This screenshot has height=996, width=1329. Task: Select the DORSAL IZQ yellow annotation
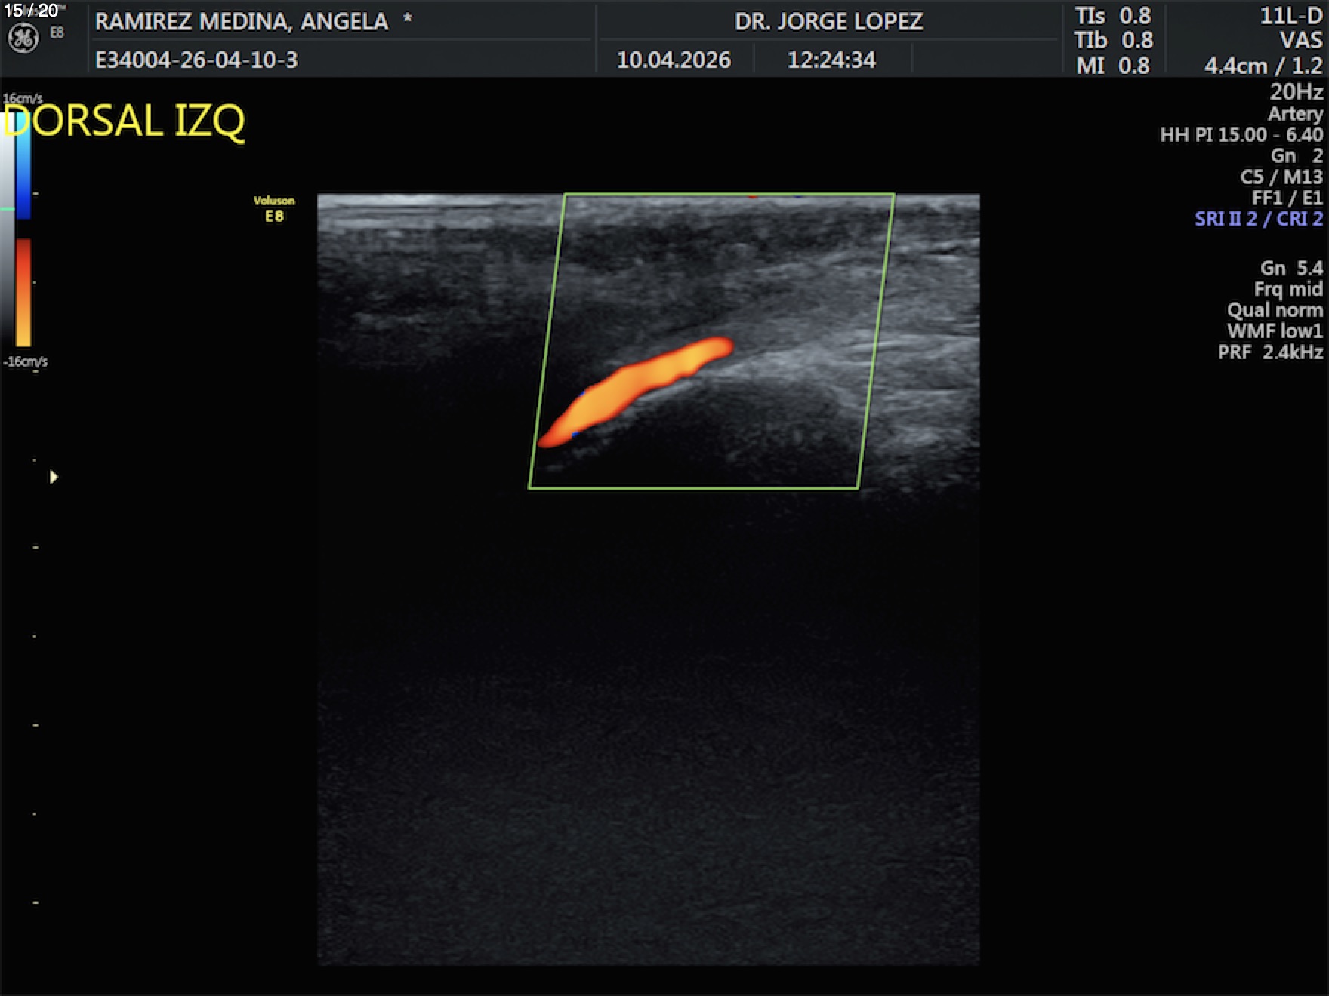click(125, 121)
